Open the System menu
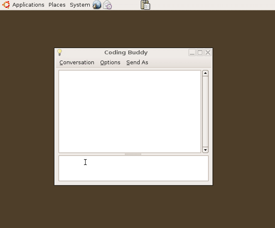Viewport: 275px width, 228px height. [80, 5]
